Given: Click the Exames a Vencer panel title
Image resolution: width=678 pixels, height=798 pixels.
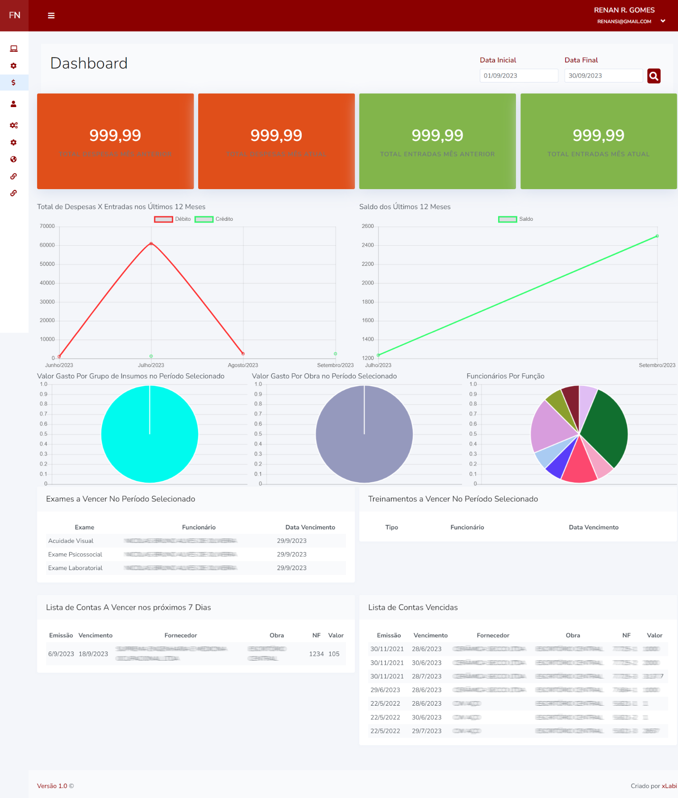Looking at the screenshot, I should tap(121, 499).
